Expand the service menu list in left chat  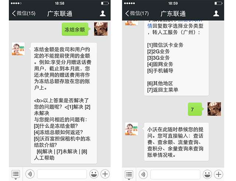click(15, 174)
